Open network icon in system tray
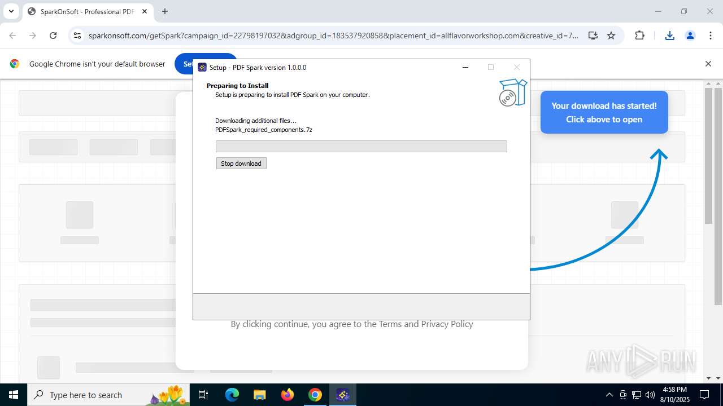 coord(637,395)
